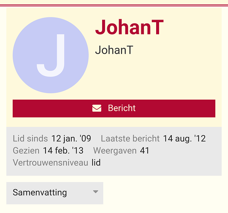Open the last post date 14 aug. '12
Viewport: 228px width, 213px height.
coord(184,138)
